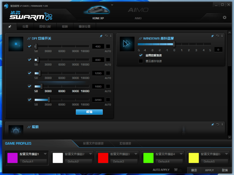Open the pinned tab with pin icon
Image resolution: width=234 pixels, height=175 pixels.
[10, 27]
